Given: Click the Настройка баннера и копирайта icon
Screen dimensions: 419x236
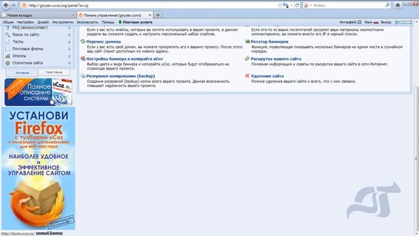Looking at the screenshot, I should (x=83, y=58).
